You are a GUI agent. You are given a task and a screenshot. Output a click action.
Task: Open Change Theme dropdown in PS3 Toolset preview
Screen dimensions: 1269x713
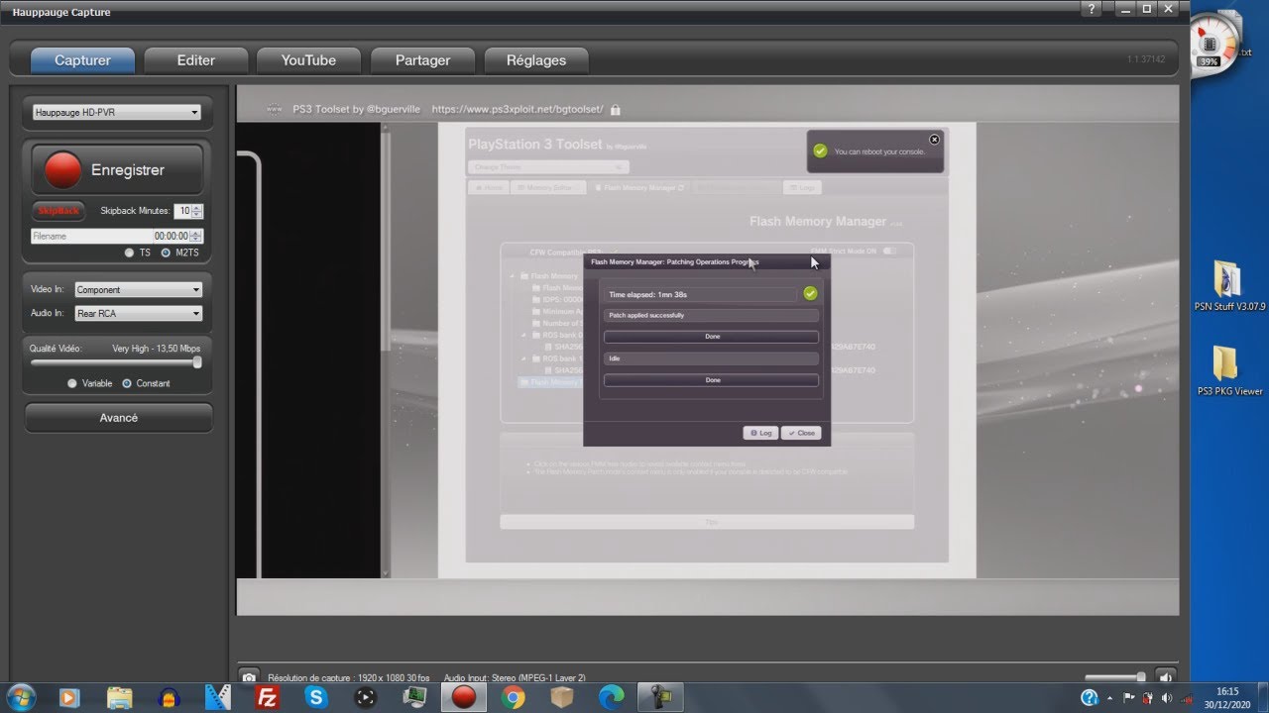(x=549, y=166)
